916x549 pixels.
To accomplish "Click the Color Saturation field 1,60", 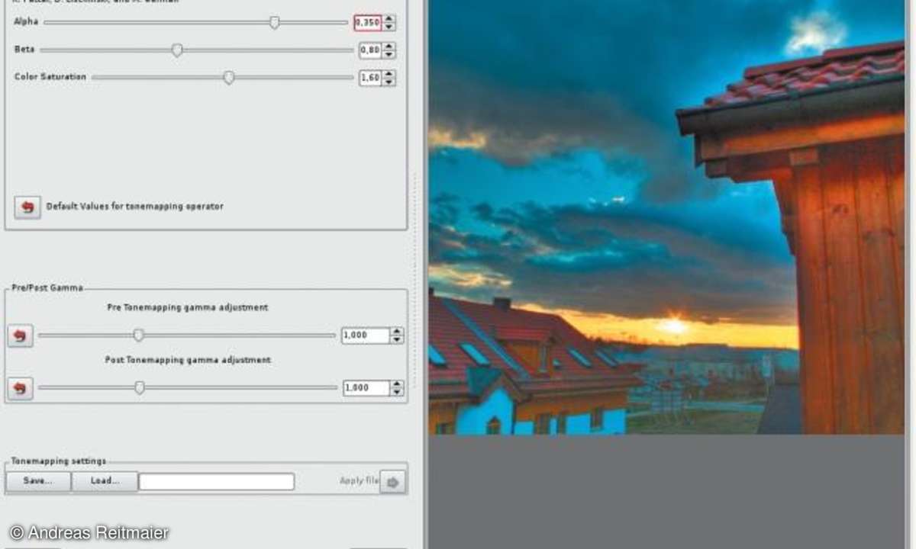I will point(370,78).
